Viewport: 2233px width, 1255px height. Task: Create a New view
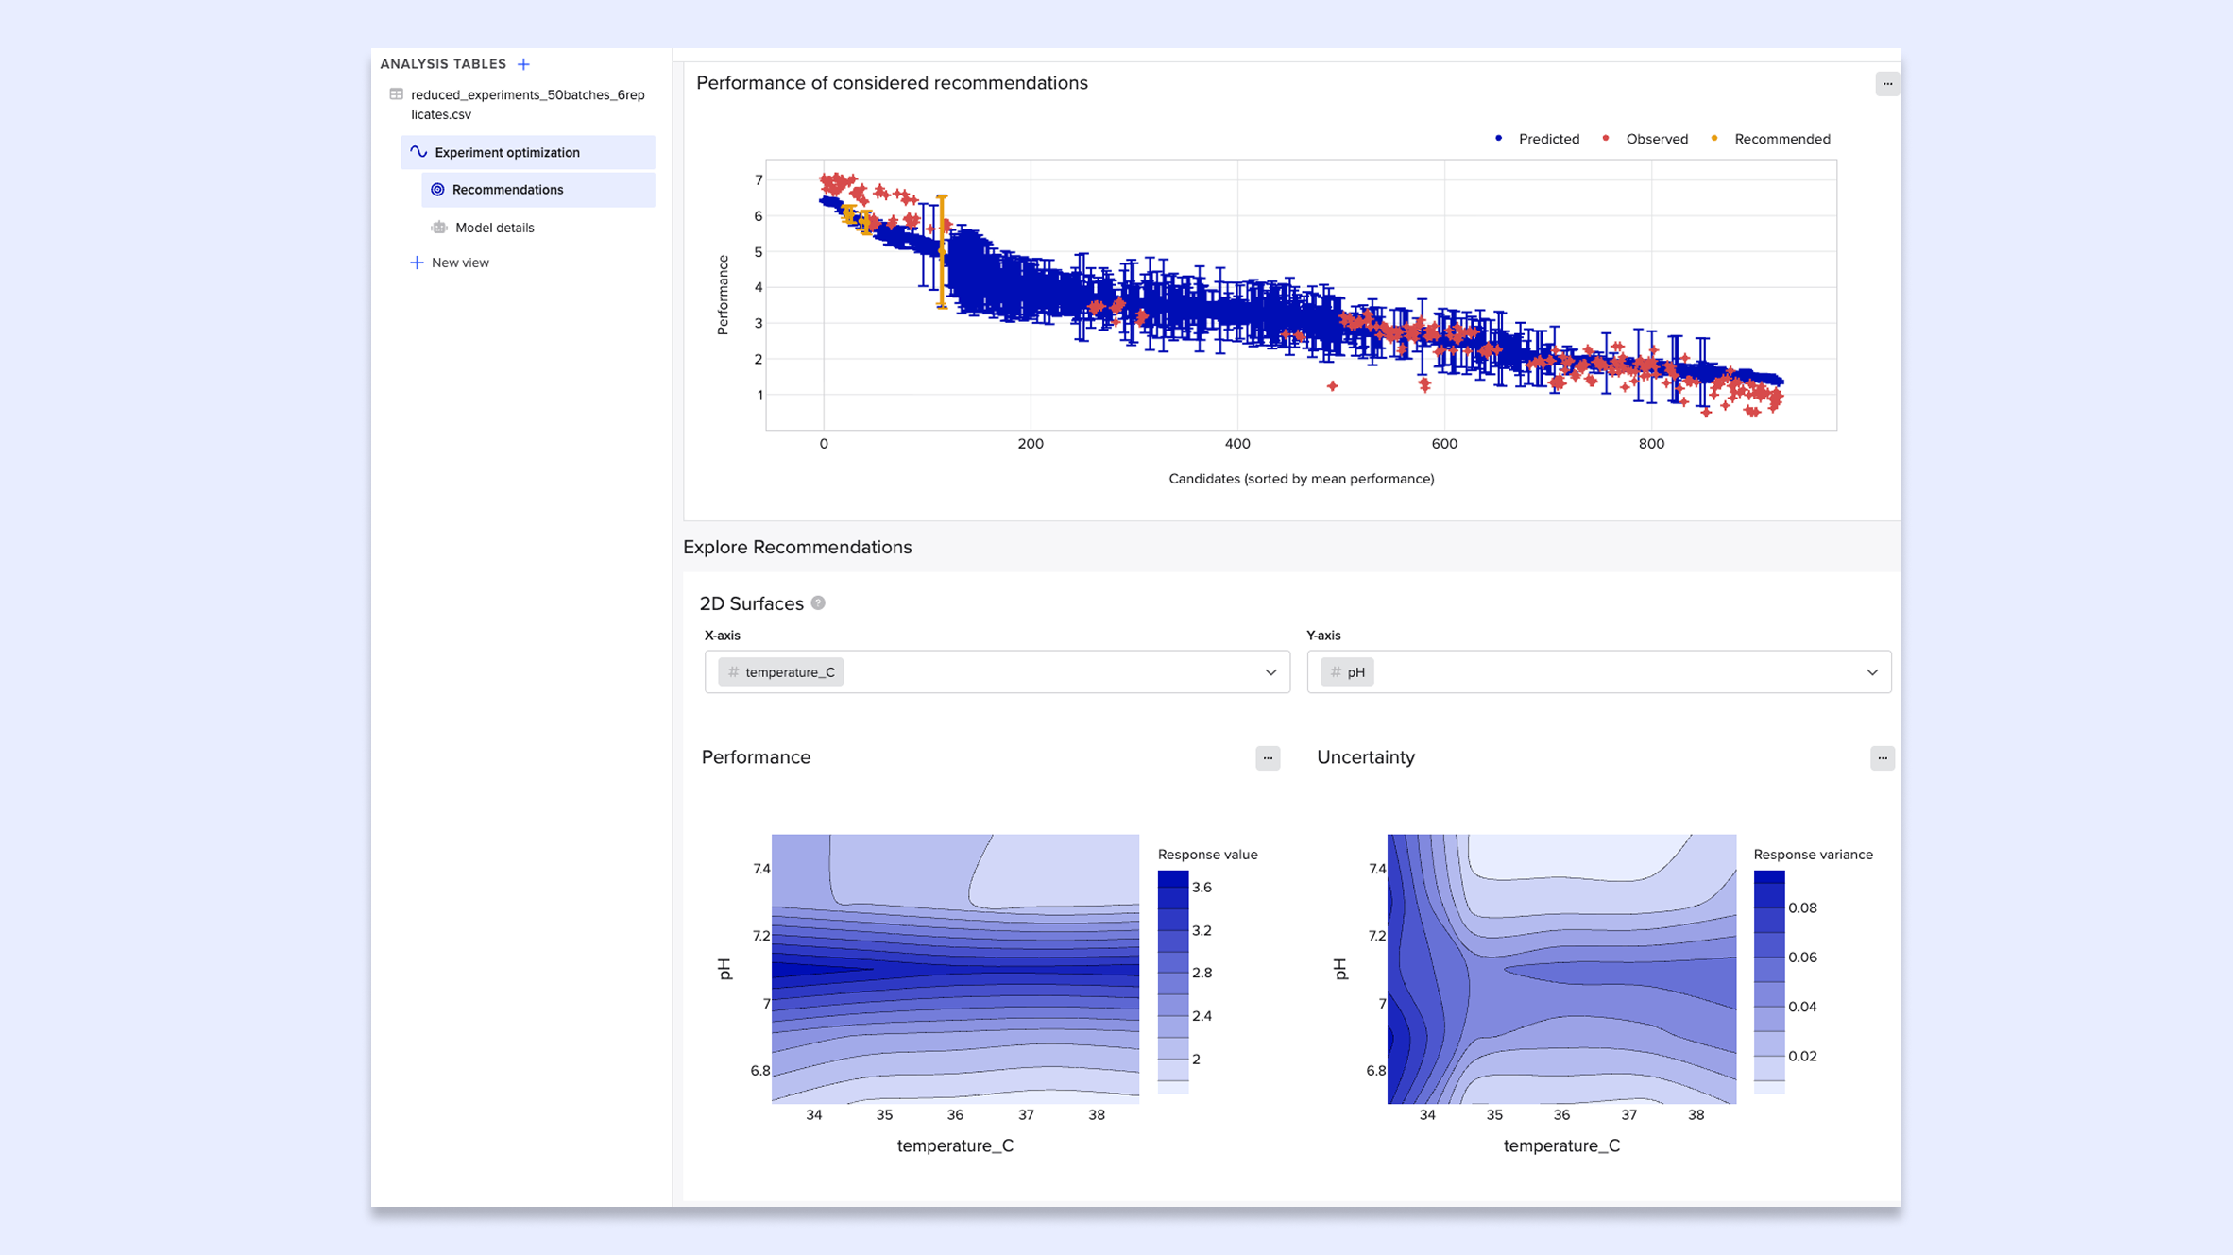(460, 263)
